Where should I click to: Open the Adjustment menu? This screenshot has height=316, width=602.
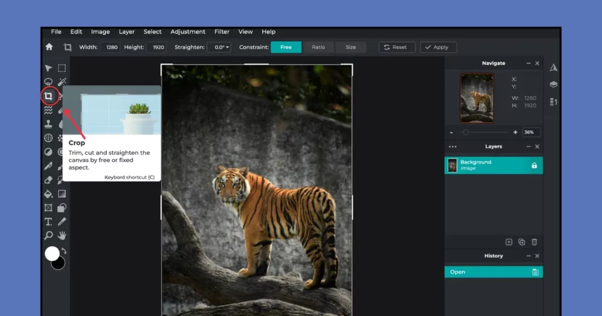click(188, 32)
